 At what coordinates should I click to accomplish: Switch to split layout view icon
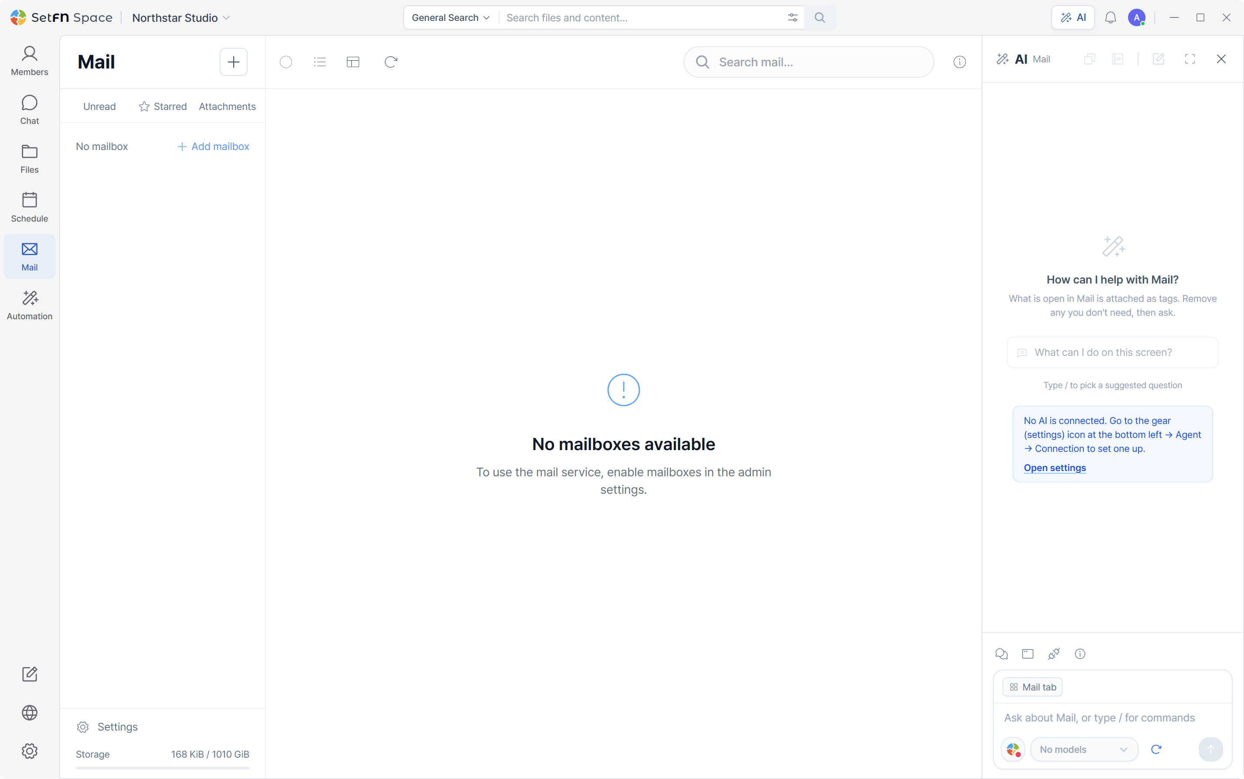tap(353, 62)
